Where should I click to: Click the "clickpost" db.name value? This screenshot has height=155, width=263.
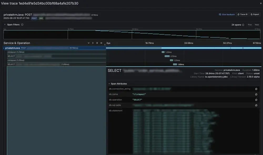(x=139, y=94)
